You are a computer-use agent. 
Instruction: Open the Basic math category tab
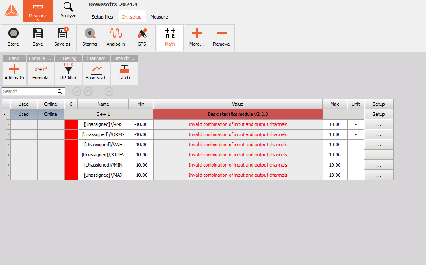click(14, 58)
